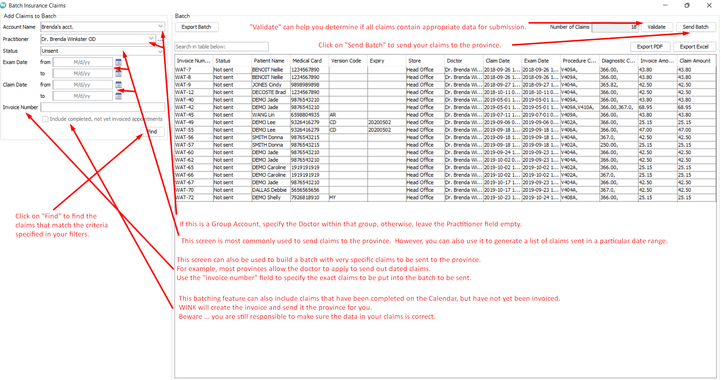721x380 pixels.
Task: Open the calendar picker for Exam Date from
Action: [118, 62]
